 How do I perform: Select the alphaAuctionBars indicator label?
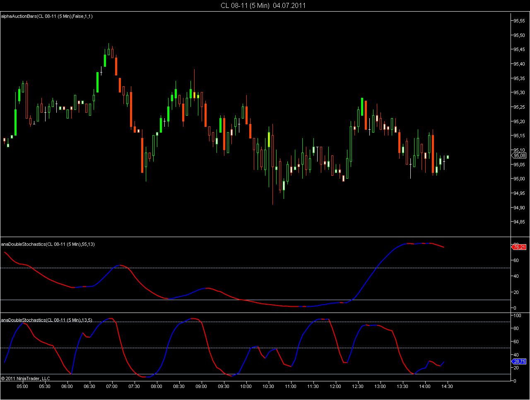point(47,16)
